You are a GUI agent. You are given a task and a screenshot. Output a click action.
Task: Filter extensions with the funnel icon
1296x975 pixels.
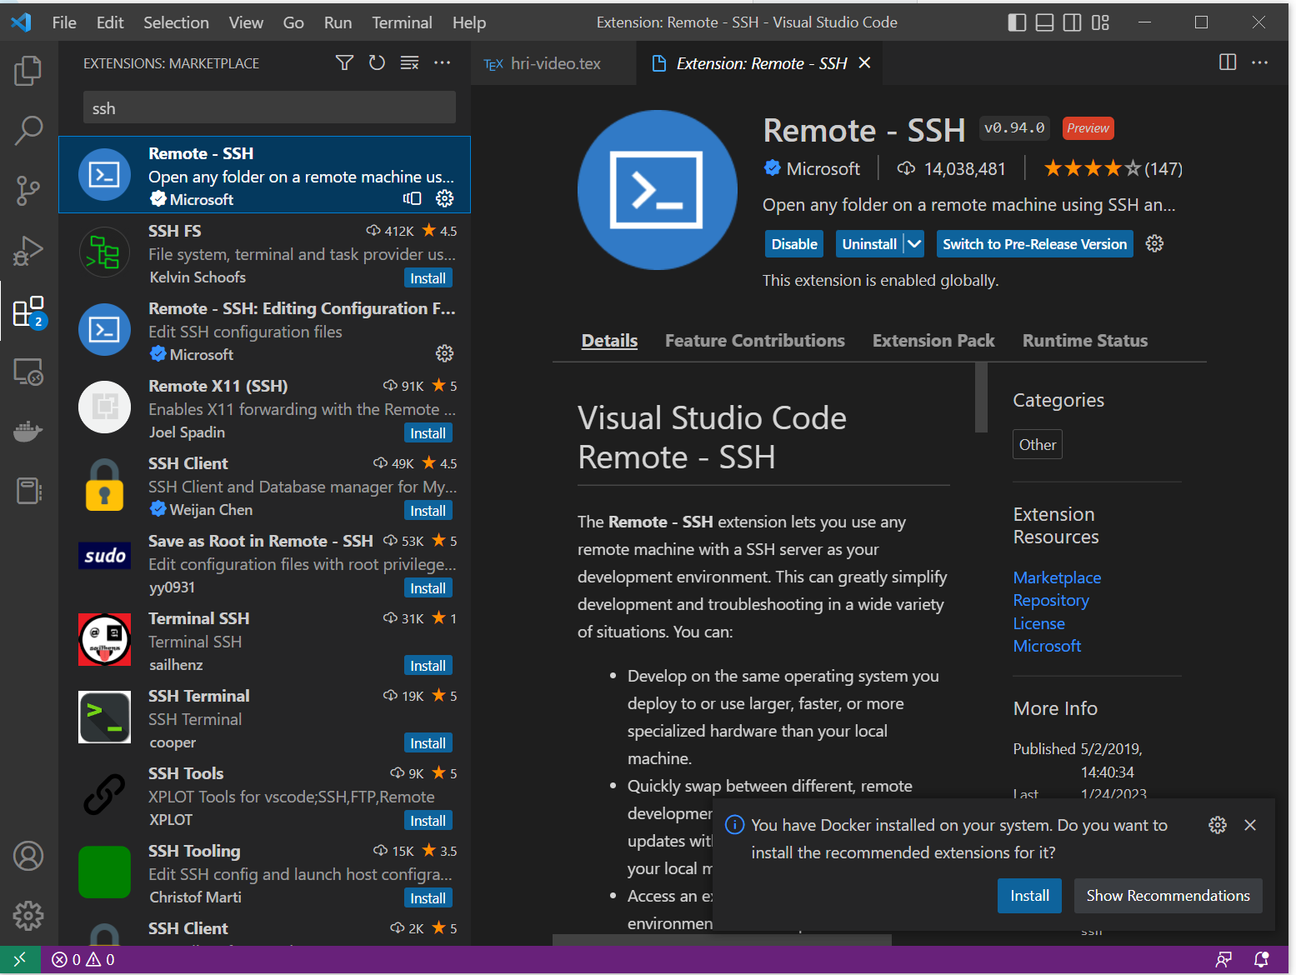(x=344, y=62)
